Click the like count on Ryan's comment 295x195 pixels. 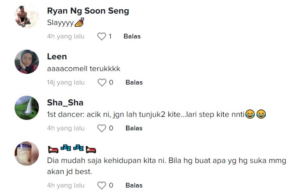110,36
